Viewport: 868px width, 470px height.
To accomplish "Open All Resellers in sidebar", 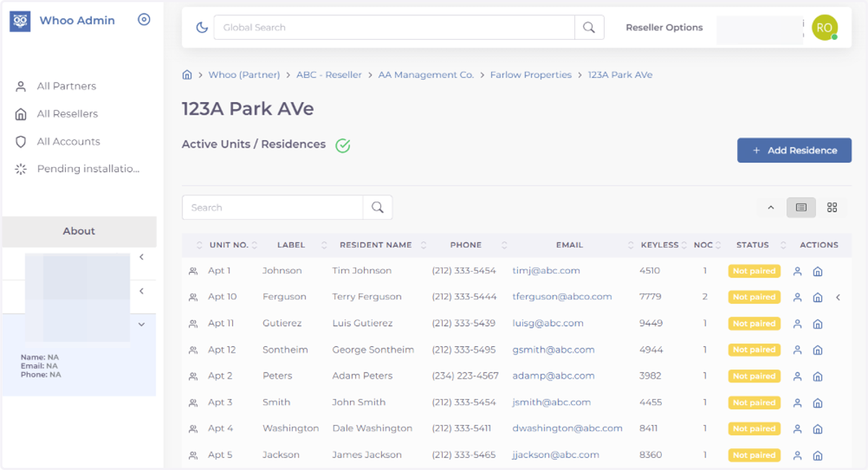I will pos(67,114).
